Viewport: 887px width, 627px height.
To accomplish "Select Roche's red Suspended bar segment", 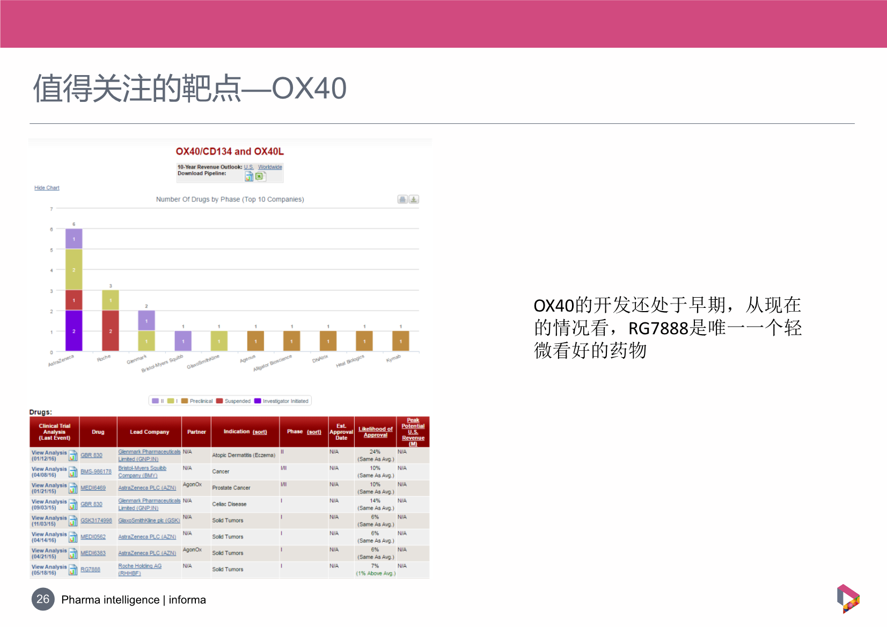I will pyautogui.click(x=111, y=331).
